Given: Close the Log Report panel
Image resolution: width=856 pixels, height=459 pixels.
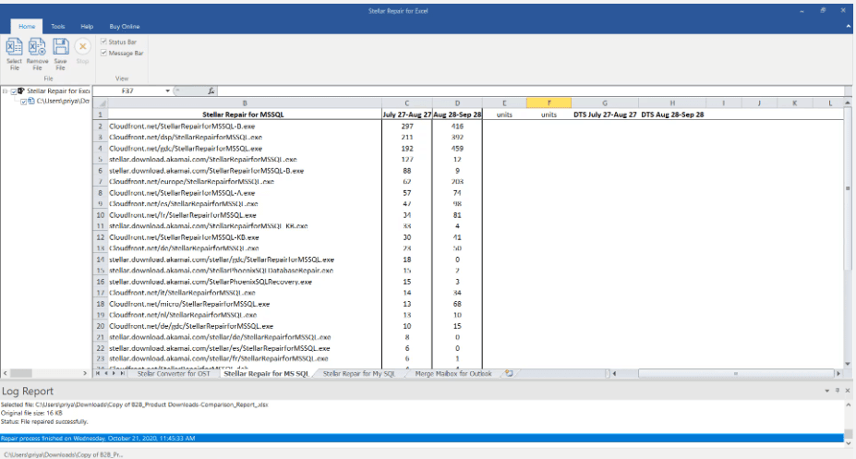Looking at the screenshot, I should point(848,391).
